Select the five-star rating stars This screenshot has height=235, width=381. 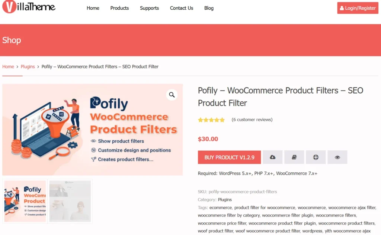pos(211,120)
